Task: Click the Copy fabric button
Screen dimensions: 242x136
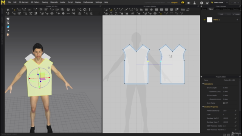Action: point(228,14)
